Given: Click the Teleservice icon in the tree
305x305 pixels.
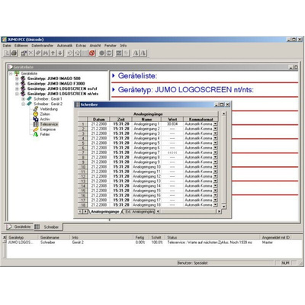Looking at the screenshot, I should tap(36, 124).
